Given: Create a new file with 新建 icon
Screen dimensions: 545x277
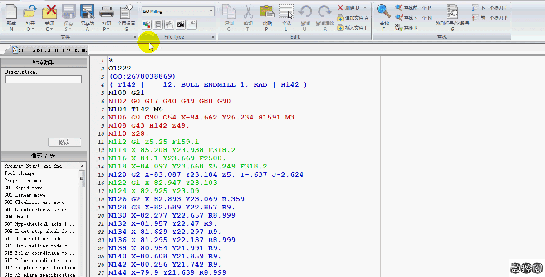Looking at the screenshot, I should point(11,13).
